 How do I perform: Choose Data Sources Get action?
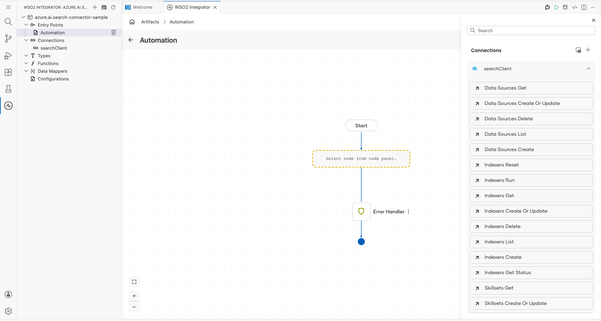click(x=531, y=88)
